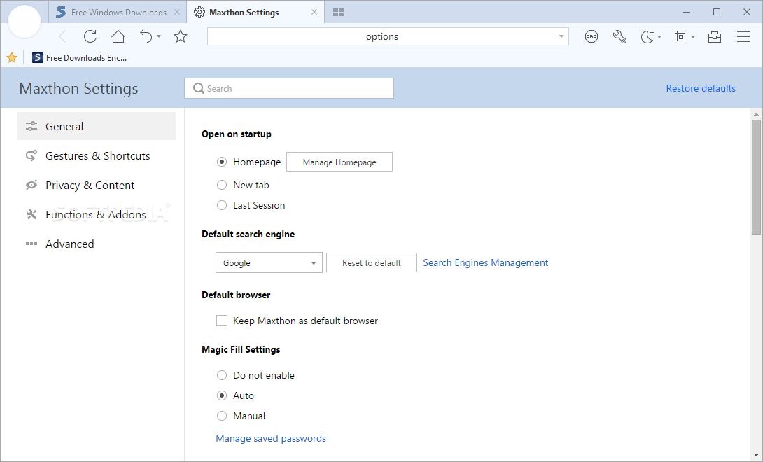Expand the snap tool dropdown arrow
The image size is (763, 462).
[x=693, y=37]
